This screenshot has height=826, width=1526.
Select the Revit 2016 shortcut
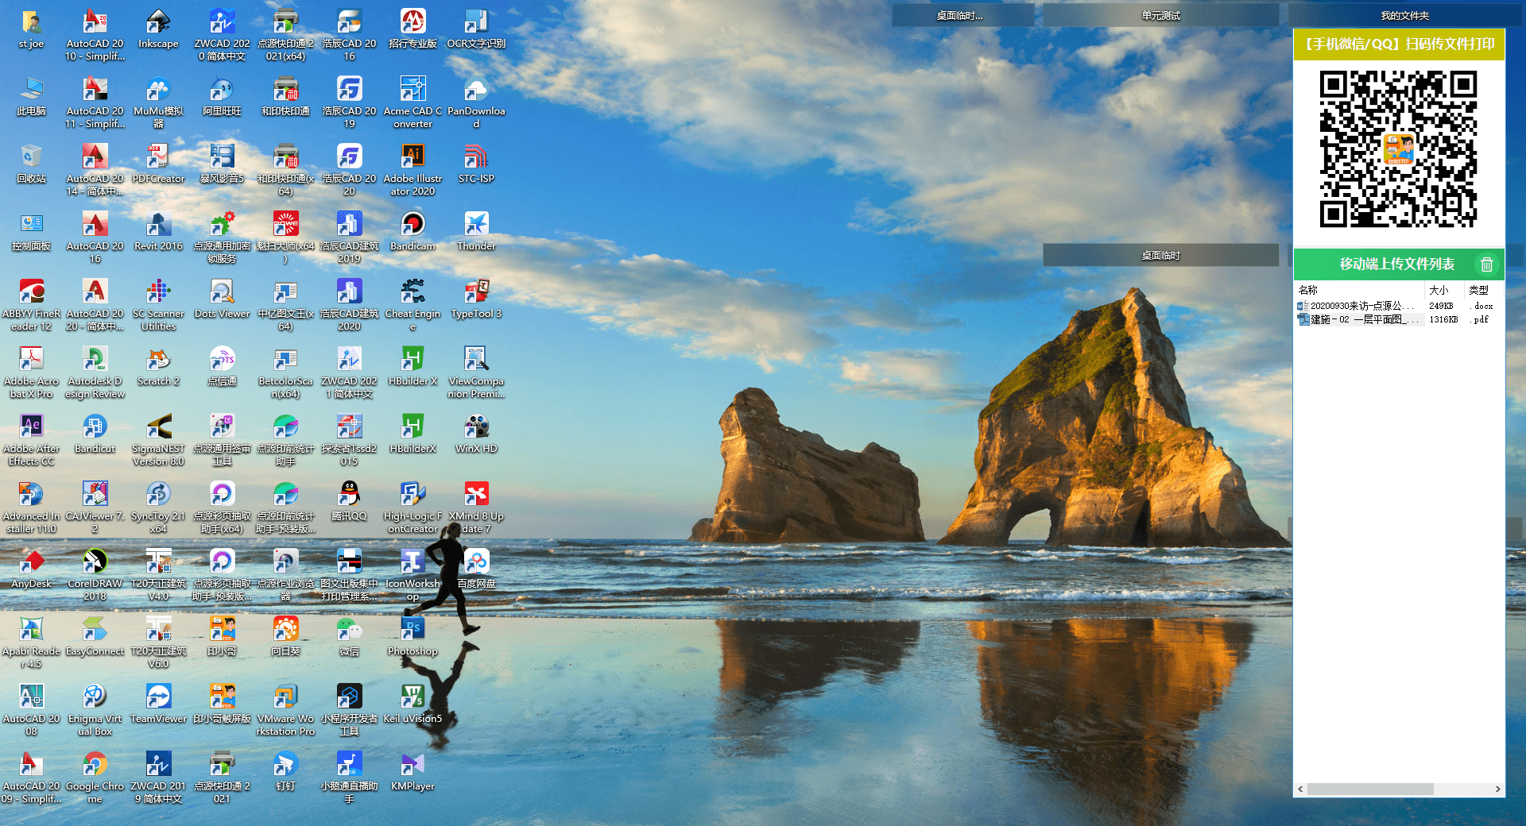[158, 225]
